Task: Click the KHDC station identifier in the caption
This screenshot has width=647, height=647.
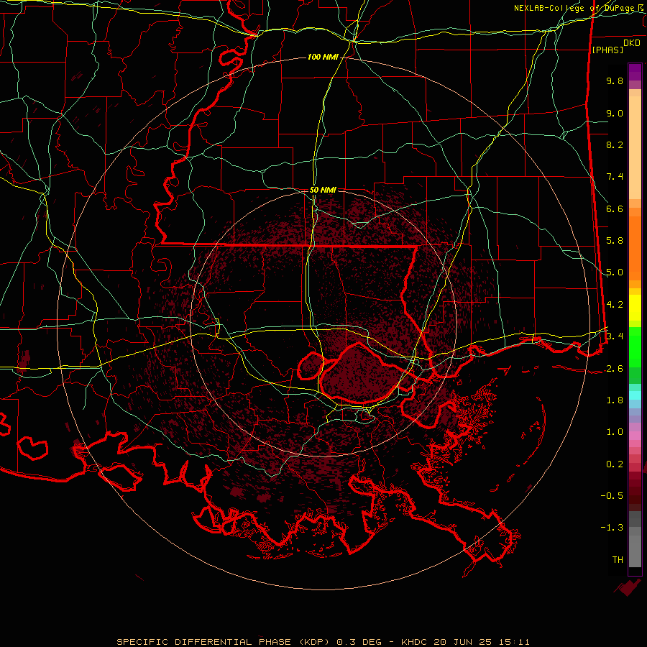Action: [415, 642]
